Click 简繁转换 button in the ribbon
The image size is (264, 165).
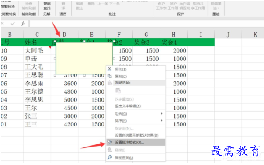pos(8,7)
